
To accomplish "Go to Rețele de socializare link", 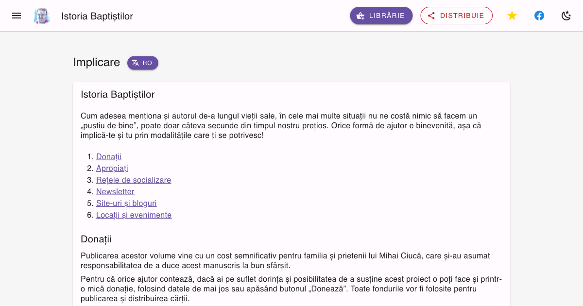I will [x=134, y=180].
